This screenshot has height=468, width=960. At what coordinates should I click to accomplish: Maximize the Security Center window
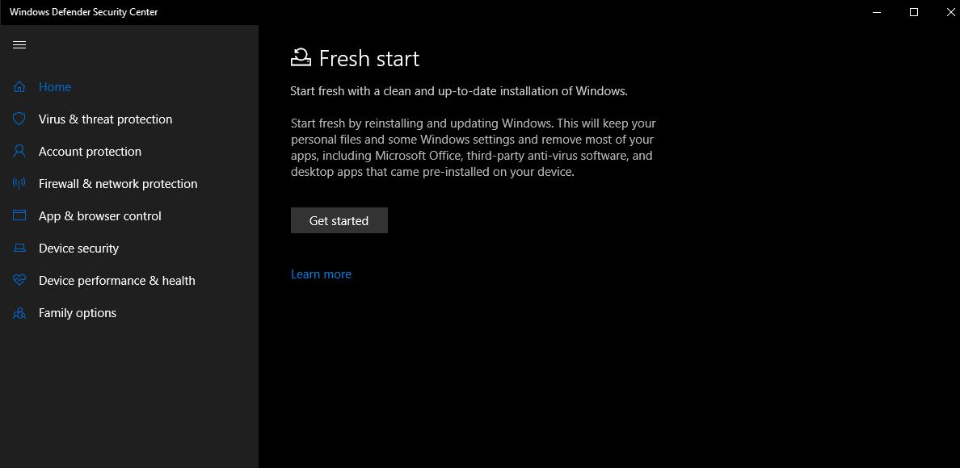coord(913,12)
